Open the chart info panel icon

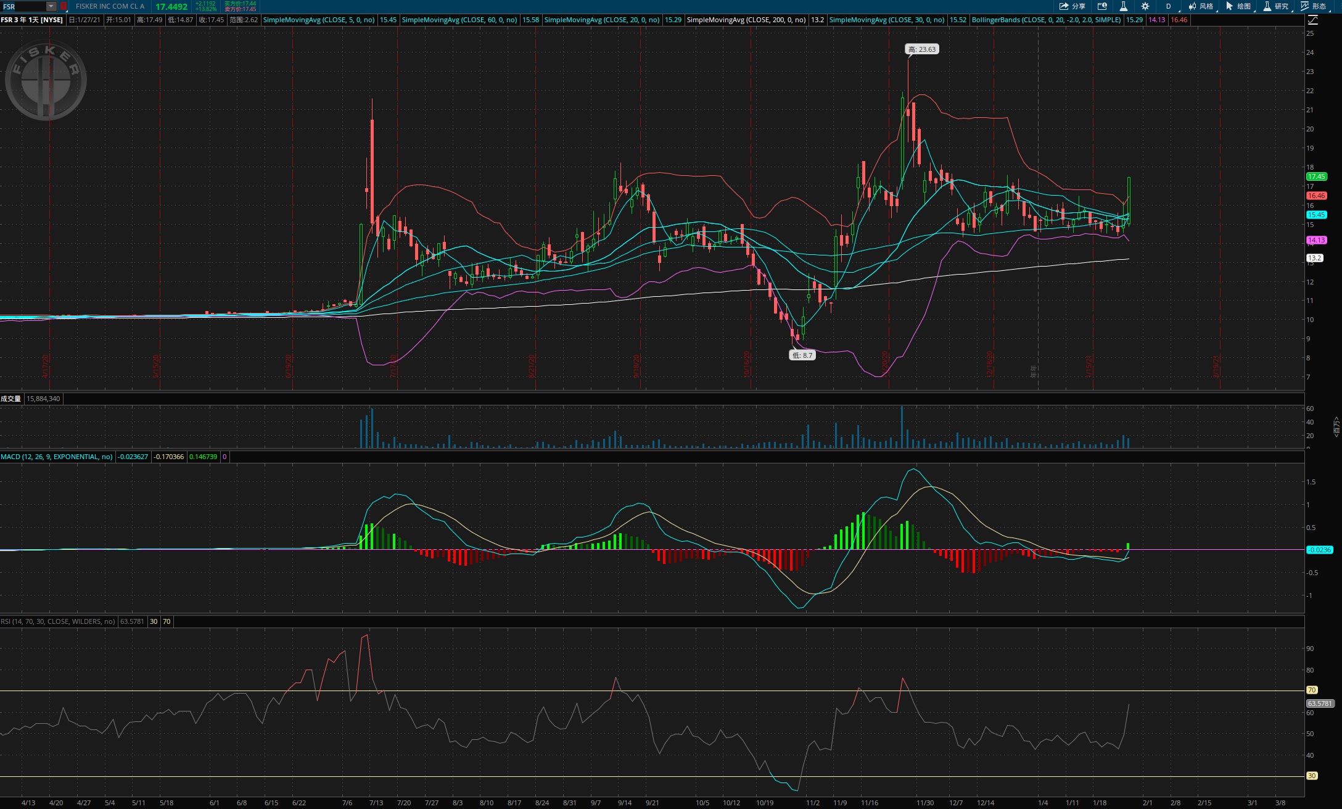(x=1102, y=6)
